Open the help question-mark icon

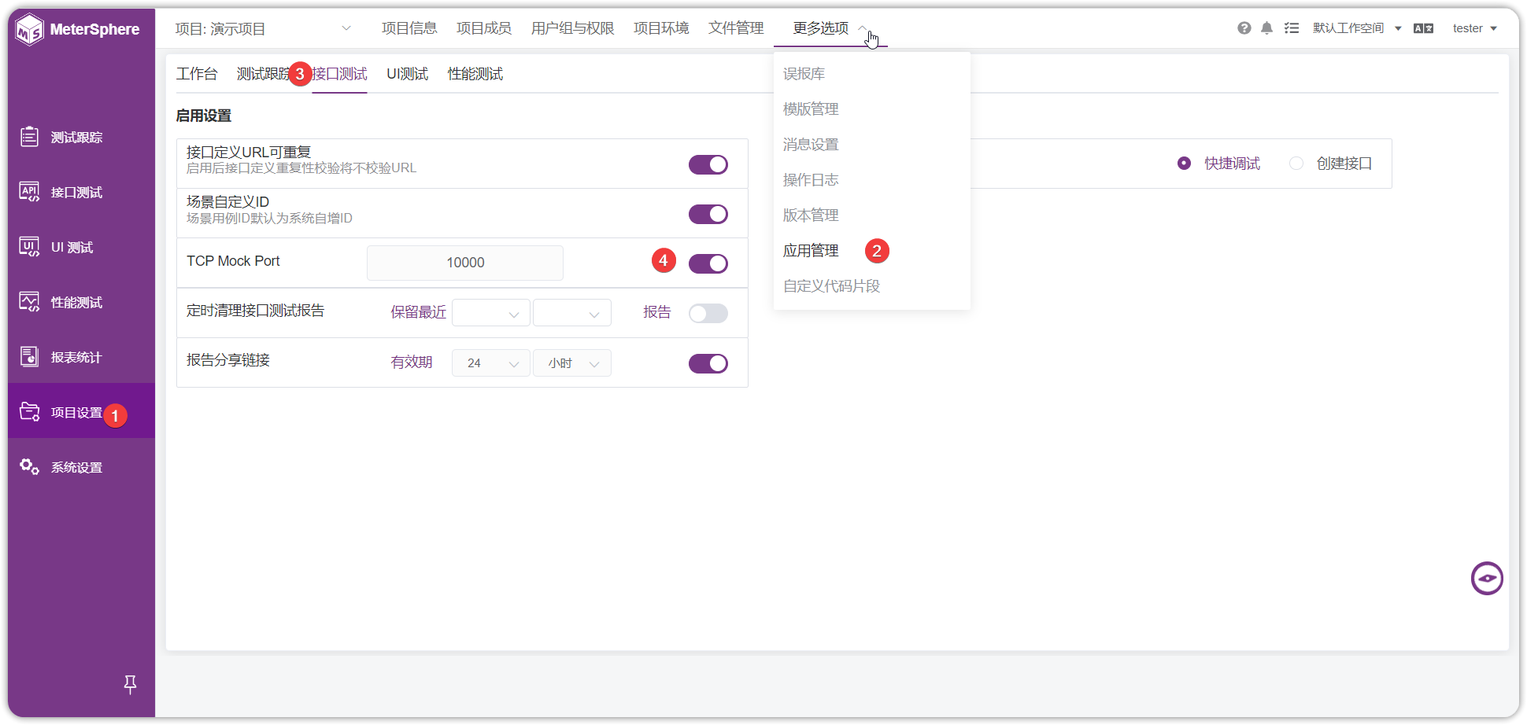point(1244,28)
